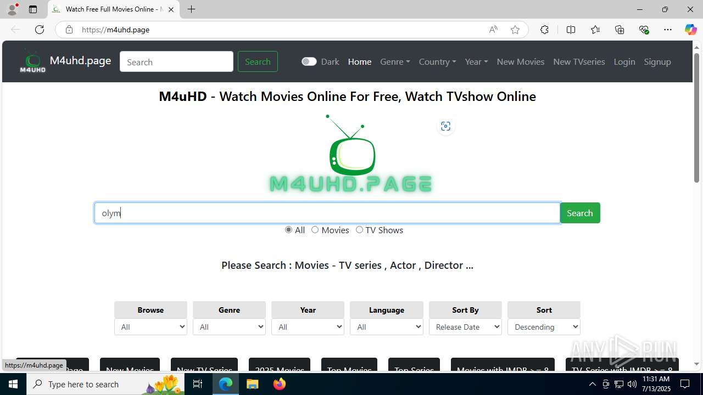Open a new browser tab
The width and height of the screenshot is (703, 395).
point(191,9)
